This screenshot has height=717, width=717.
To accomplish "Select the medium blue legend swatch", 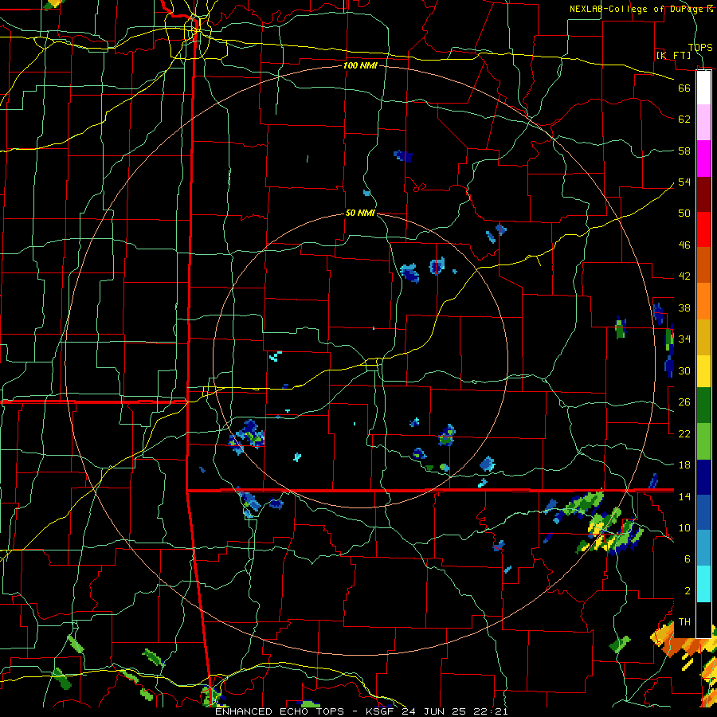I will (x=703, y=512).
